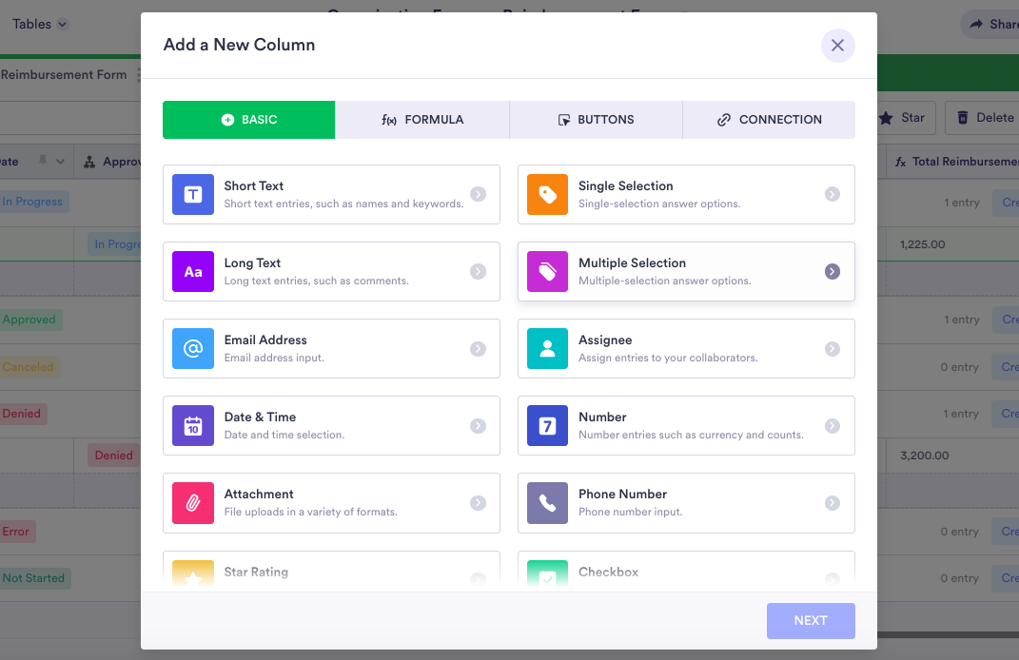Expand the Short Text option arrow
Screen dimensions: 1019x660
(x=478, y=195)
